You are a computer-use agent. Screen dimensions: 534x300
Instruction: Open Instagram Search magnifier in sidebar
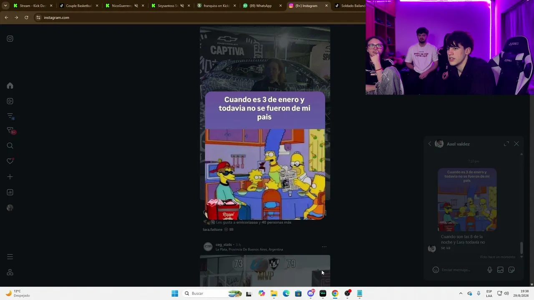[10, 146]
